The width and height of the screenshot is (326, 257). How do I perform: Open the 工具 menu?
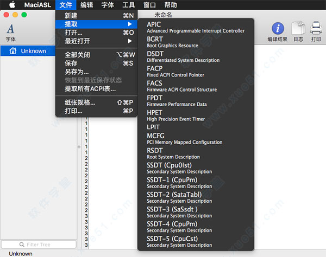[x=128, y=5]
